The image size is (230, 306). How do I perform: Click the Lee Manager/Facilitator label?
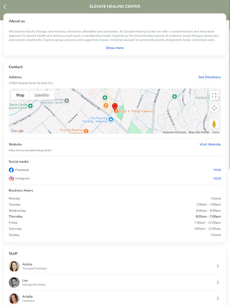point(34,284)
